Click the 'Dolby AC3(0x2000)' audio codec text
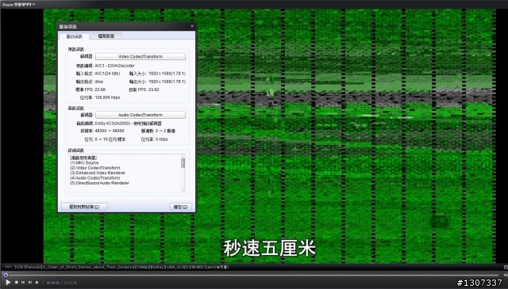 [x=128, y=124]
